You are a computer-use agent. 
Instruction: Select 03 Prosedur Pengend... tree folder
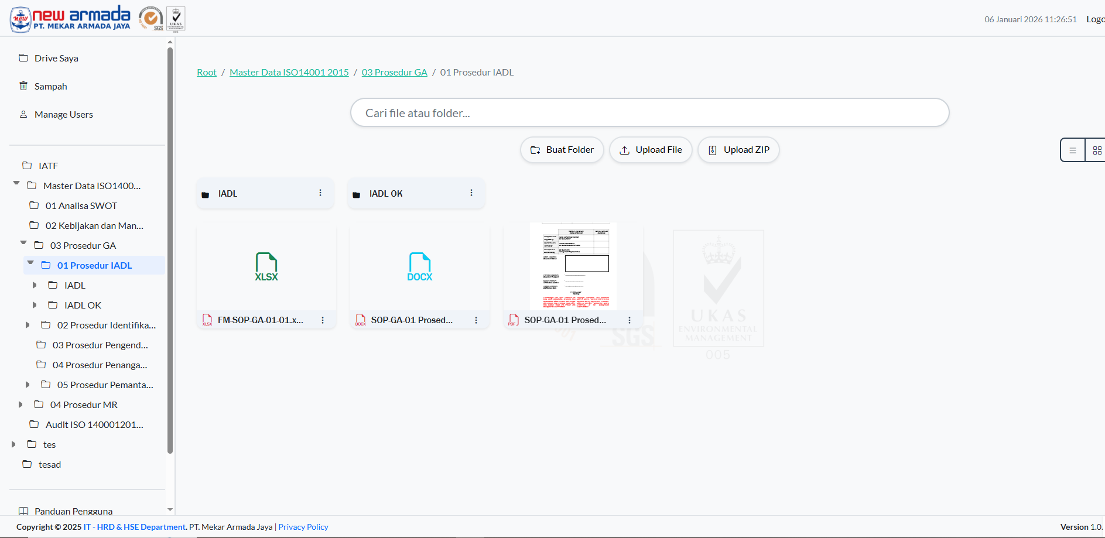100,345
